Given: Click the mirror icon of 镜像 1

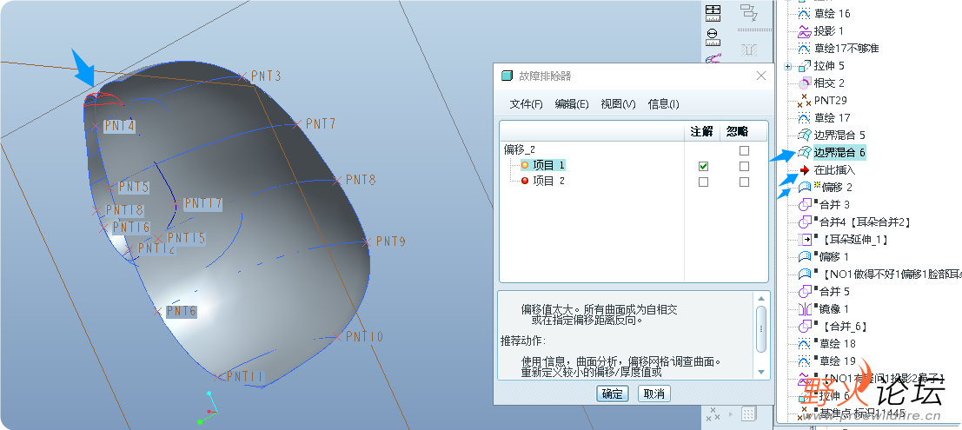Looking at the screenshot, I should 805,308.
